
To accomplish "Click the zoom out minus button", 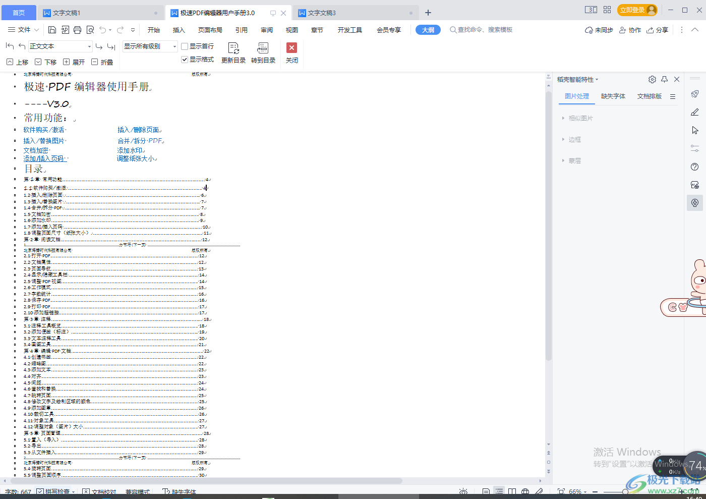I will 595,491.
